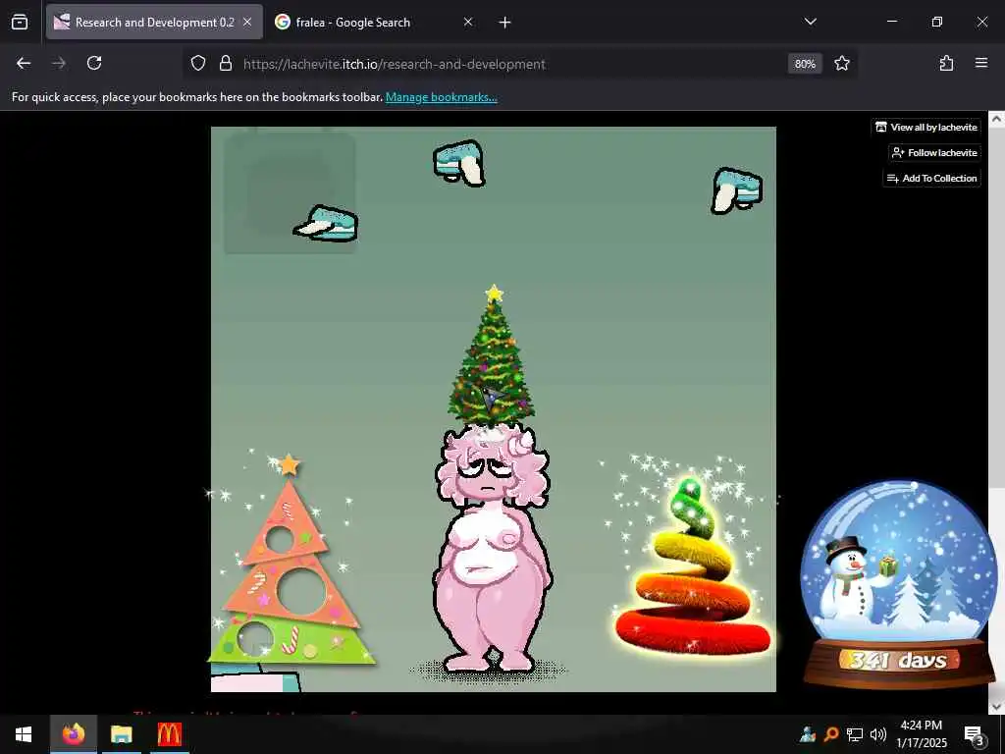Screen dimensions: 1005x754
Task: Go forward with forward arrow
Action: click(x=59, y=64)
